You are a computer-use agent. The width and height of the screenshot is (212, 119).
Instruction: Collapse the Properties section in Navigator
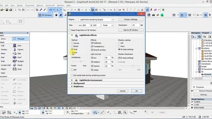tap(194, 87)
